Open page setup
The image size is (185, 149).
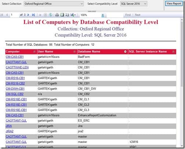67,15
